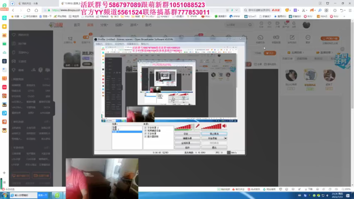This screenshot has height=199, width=354.
Task: Open the pencil edit icon in streamer toolbar
Action: pos(292,38)
